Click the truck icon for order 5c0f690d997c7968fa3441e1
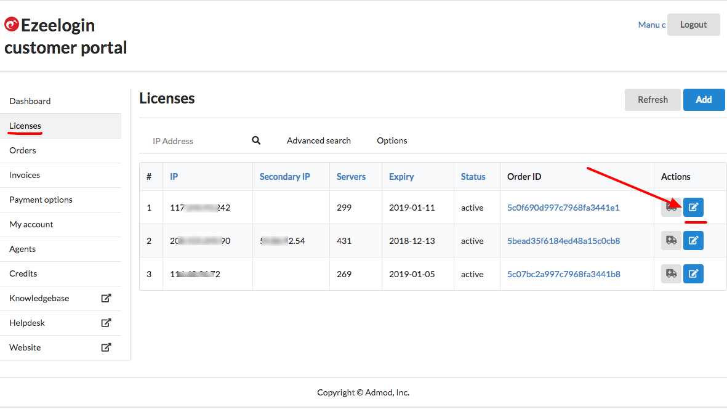Screen dimensions: 727x409 pyautogui.click(x=671, y=207)
